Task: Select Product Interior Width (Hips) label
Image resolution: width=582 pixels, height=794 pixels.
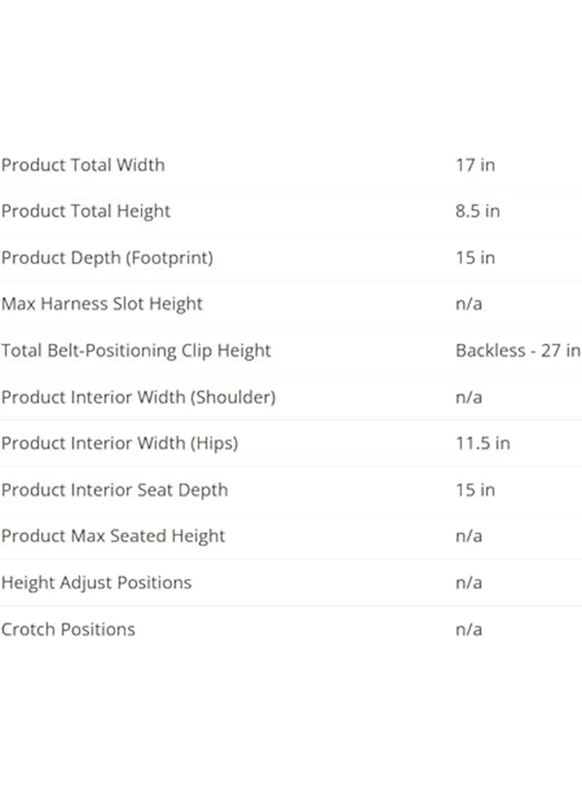Action: click(119, 444)
